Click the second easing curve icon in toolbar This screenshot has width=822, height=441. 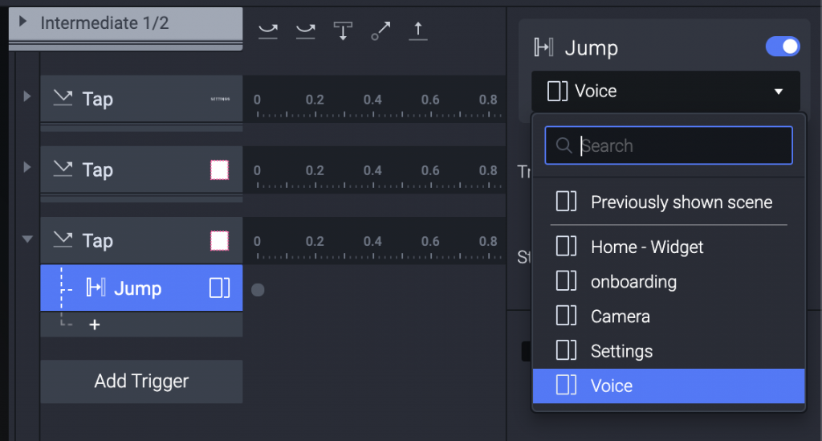click(305, 31)
